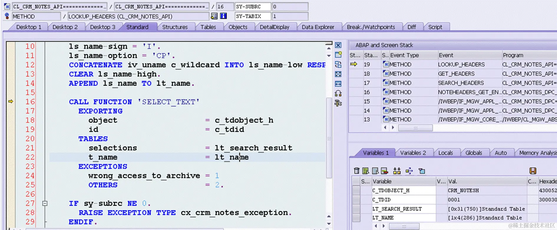This screenshot has height=230, width=557.
Task: Open the Desktop 1 tab
Action: pos(29,27)
